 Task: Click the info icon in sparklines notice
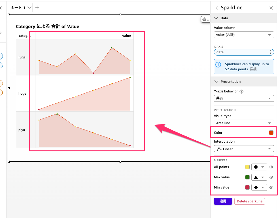(x=218, y=65)
